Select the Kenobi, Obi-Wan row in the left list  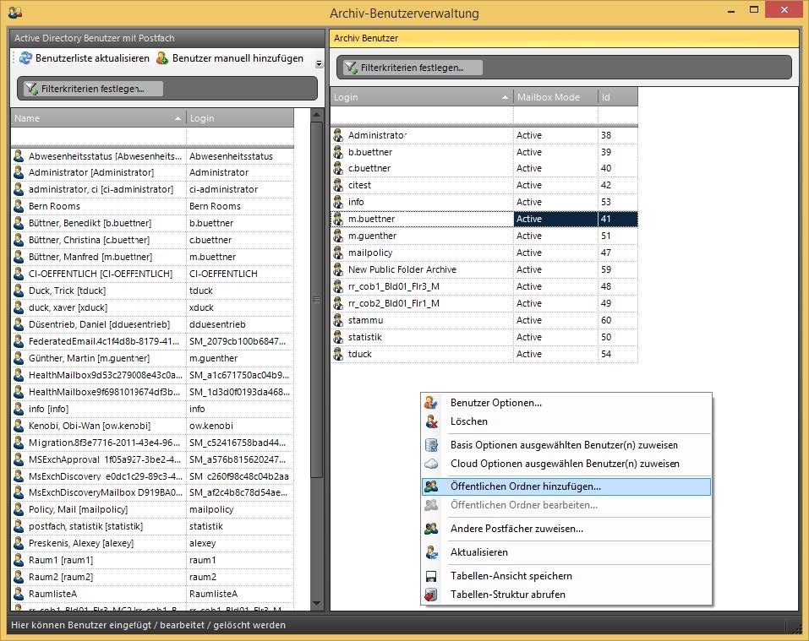pos(98,426)
